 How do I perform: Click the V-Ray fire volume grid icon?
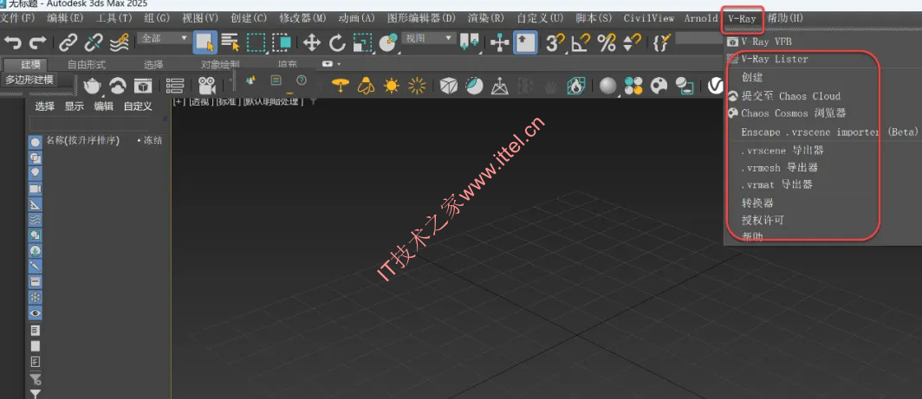[575, 86]
